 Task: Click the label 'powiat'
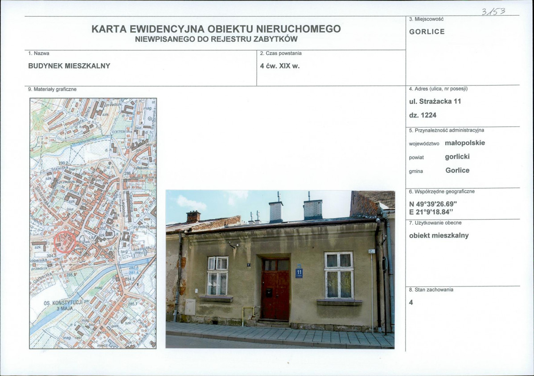416,158
